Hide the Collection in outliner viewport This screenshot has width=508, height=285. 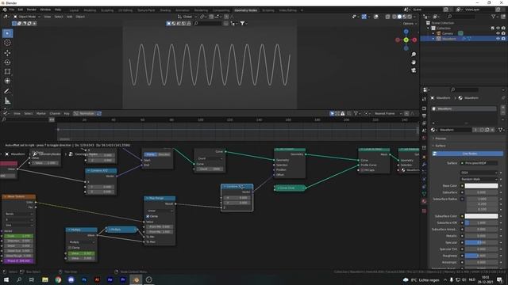(498, 28)
